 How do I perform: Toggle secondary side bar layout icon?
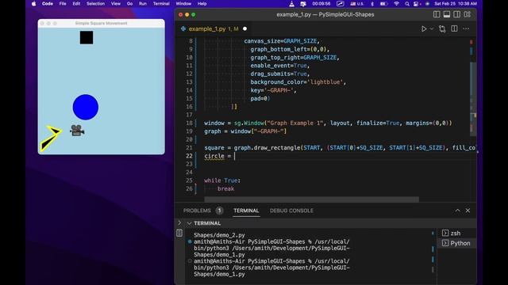457,14
